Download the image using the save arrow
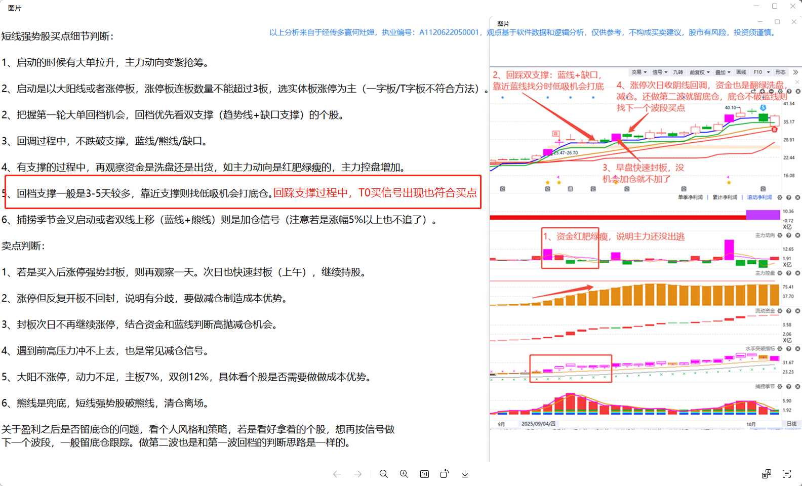 [x=465, y=474]
